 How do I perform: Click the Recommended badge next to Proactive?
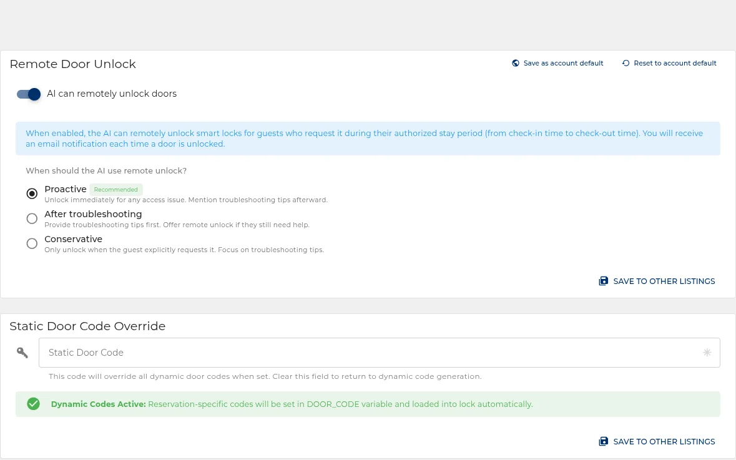116,190
